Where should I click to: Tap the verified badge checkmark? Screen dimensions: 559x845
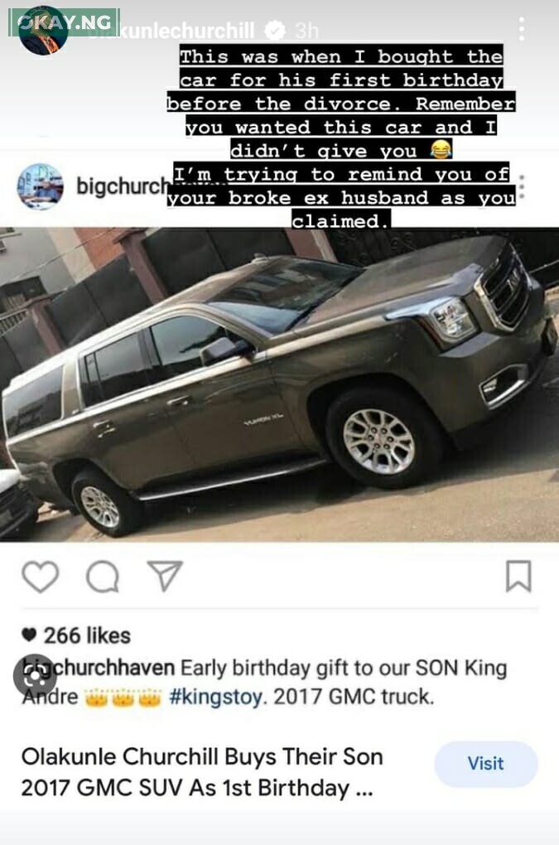(x=275, y=30)
